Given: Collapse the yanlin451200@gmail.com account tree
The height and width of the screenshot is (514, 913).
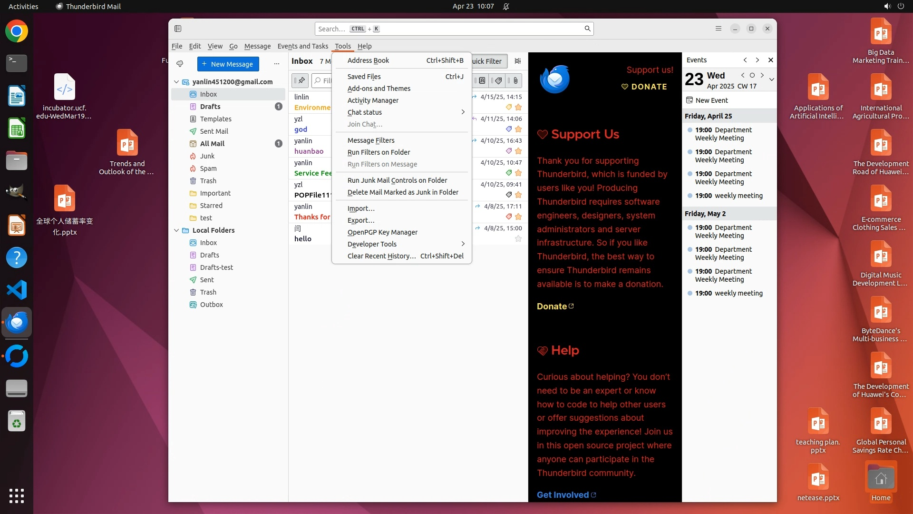Looking at the screenshot, I should pos(176,82).
